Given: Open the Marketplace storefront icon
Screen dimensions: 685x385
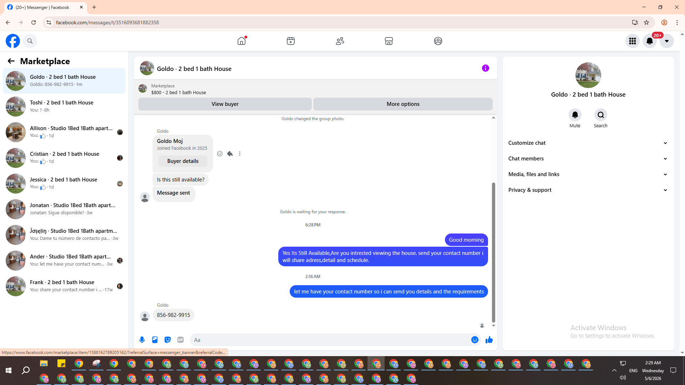Looking at the screenshot, I should (389, 41).
